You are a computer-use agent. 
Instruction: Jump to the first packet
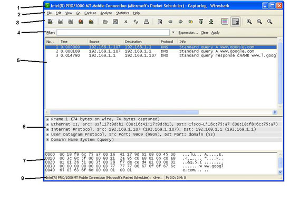click(x=201, y=22)
